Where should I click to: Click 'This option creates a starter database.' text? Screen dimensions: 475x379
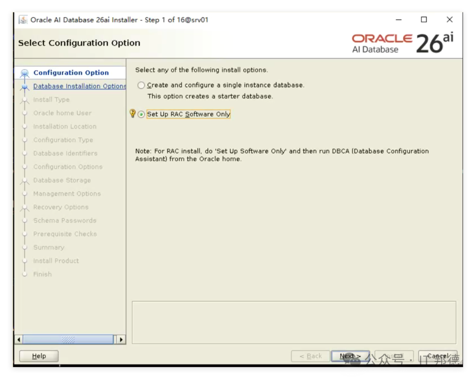210,97
